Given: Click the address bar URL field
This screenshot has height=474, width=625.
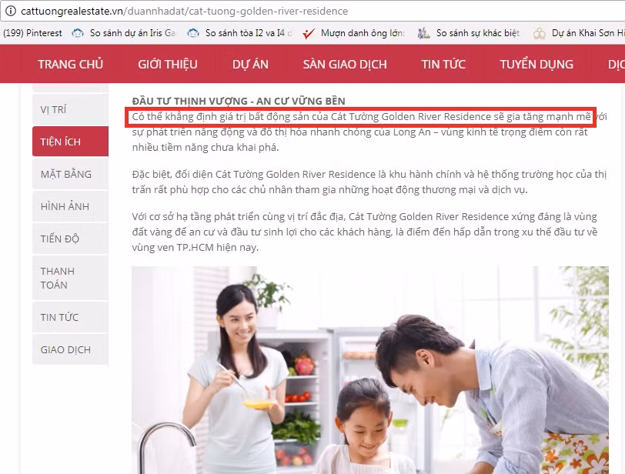Looking at the screenshot, I should click(x=231, y=12).
